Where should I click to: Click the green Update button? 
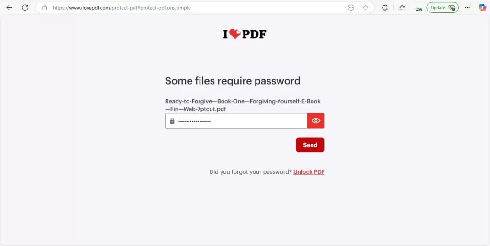pos(443,8)
